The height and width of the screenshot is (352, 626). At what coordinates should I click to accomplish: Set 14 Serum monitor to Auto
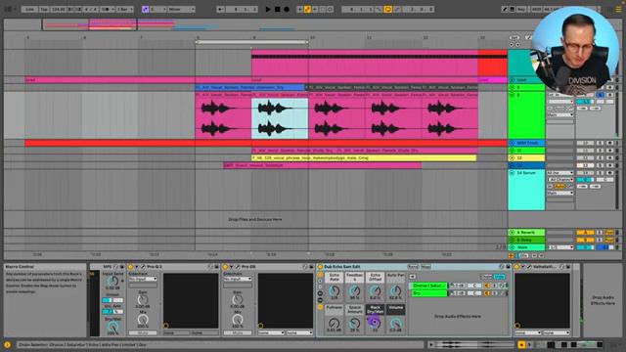click(x=560, y=187)
